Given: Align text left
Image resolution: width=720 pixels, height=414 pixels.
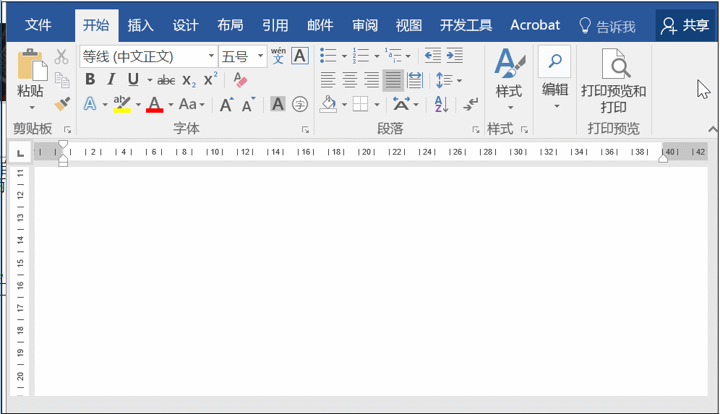Looking at the screenshot, I should 328,80.
